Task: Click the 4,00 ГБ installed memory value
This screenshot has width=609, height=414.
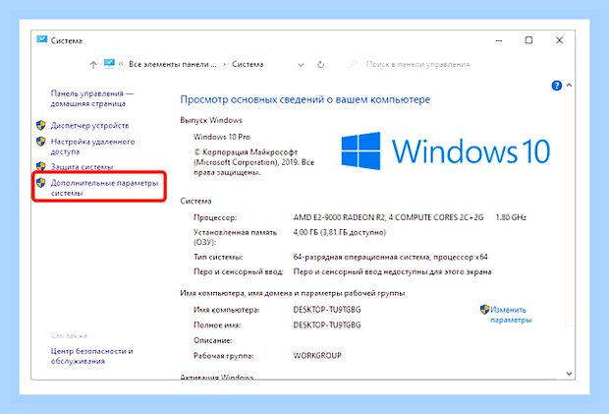Action: [x=340, y=232]
